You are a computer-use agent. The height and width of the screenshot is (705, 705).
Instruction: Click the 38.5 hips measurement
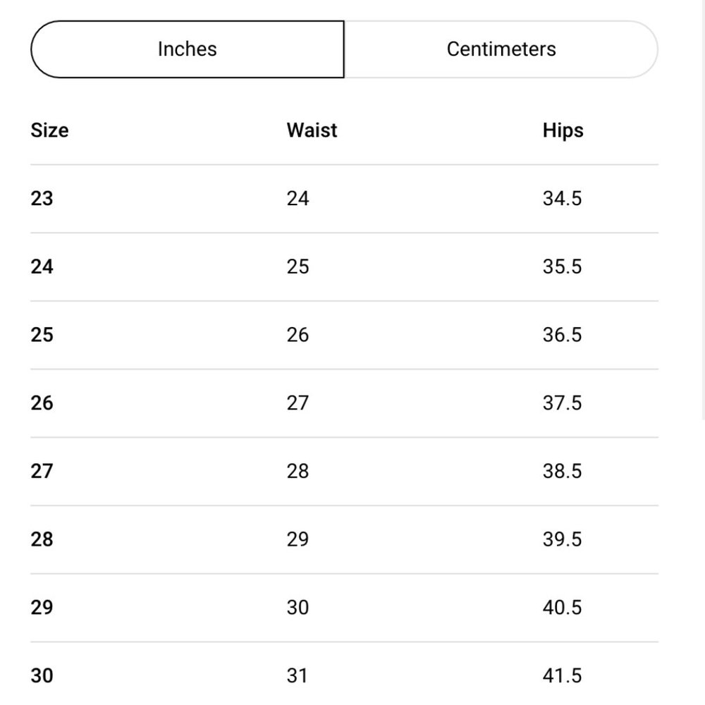pyautogui.click(x=562, y=471)
